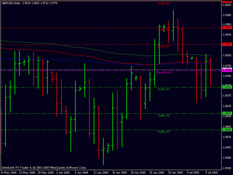Select the 30 Jun 2008 date label
This screenshot has width=233, height=175.
point(175,173)
